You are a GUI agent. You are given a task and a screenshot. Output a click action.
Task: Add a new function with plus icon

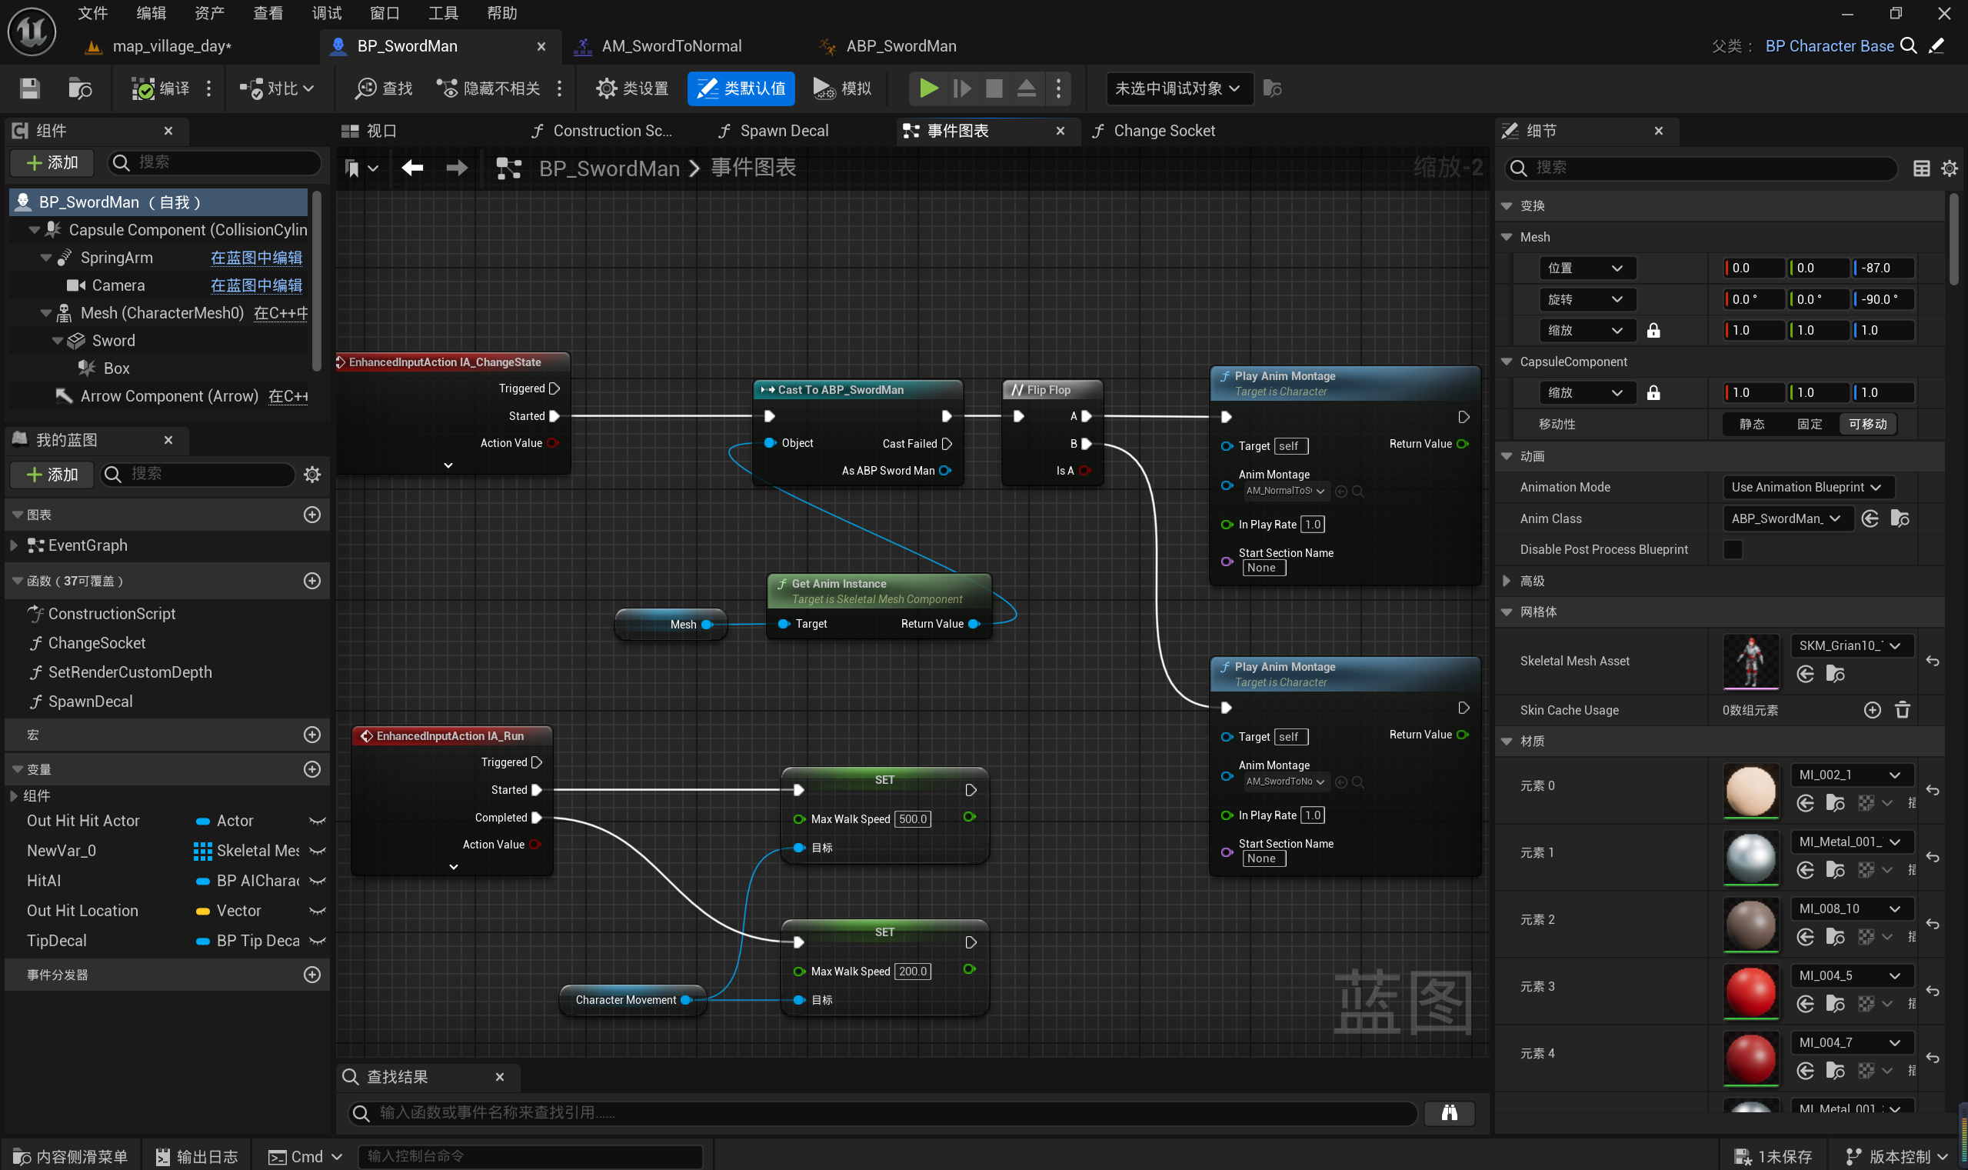312,581
